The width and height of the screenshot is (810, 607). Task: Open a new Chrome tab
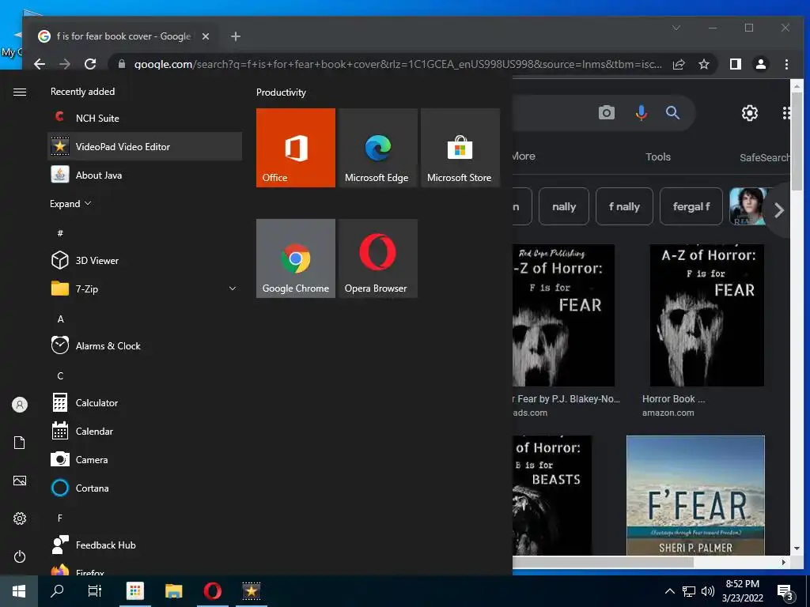236,36
